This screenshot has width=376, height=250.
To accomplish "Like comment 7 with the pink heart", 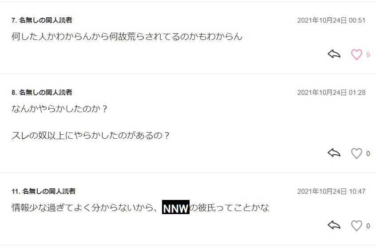I will click(x=356, y=55).
